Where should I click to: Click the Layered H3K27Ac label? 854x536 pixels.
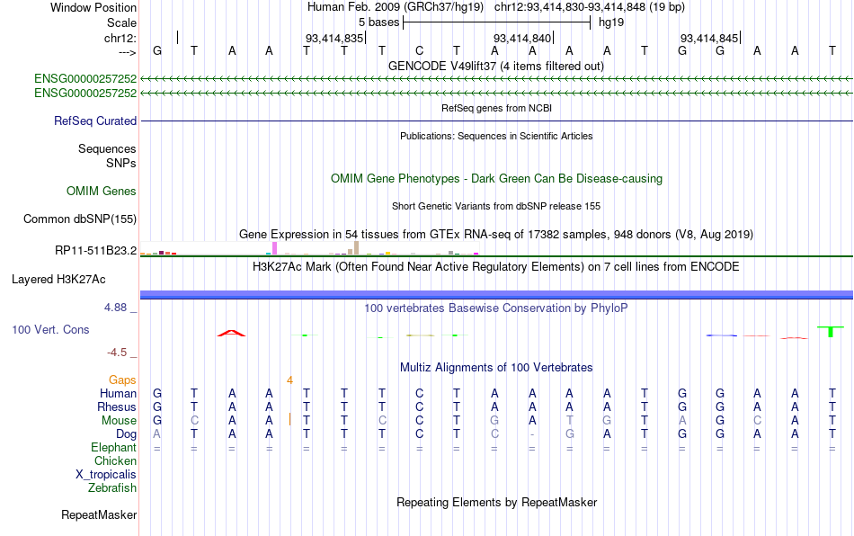click(x=58, y=280)
